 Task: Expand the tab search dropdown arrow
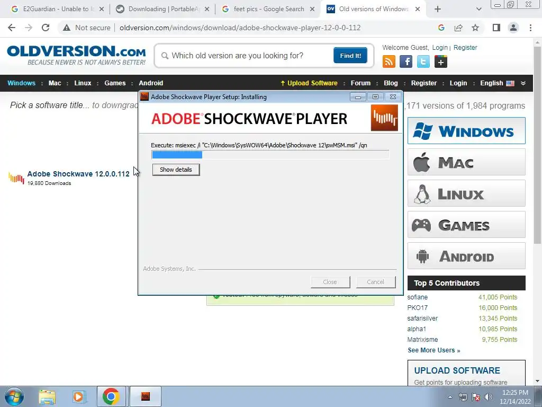pyautogui.click(x=478, y=9)
